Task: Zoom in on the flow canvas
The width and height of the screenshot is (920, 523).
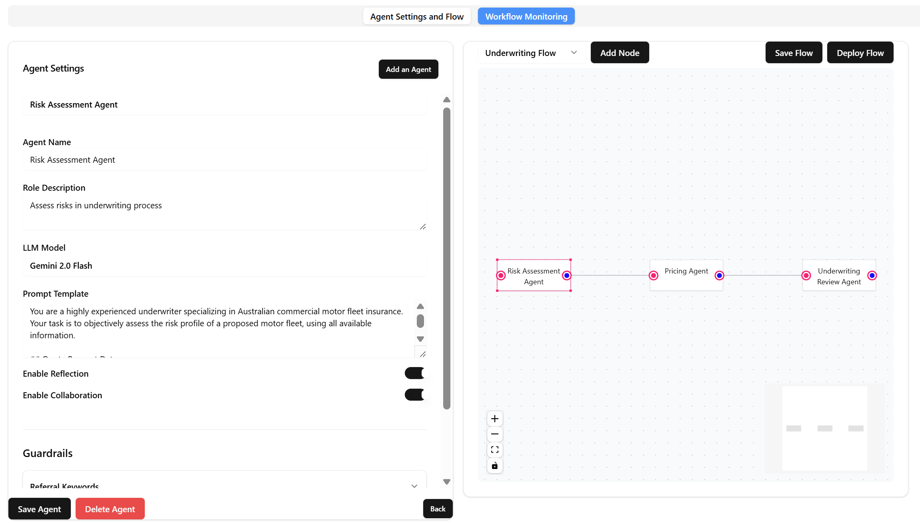Action: point(495,418)
